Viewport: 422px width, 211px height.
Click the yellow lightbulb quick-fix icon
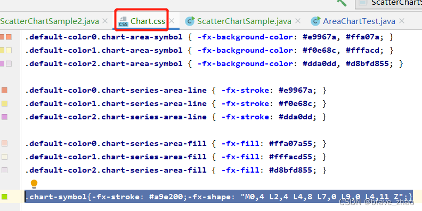(34, 184)
